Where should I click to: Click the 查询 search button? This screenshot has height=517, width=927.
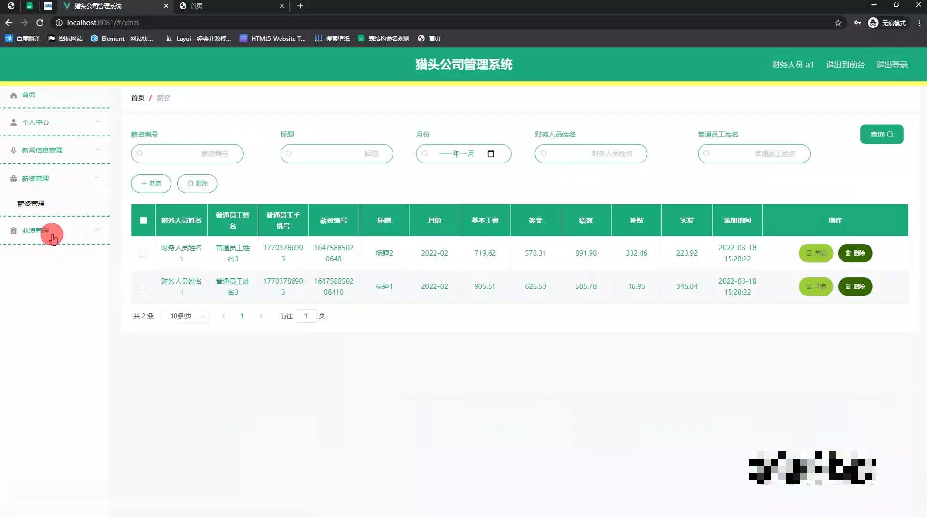pos(882,135)
